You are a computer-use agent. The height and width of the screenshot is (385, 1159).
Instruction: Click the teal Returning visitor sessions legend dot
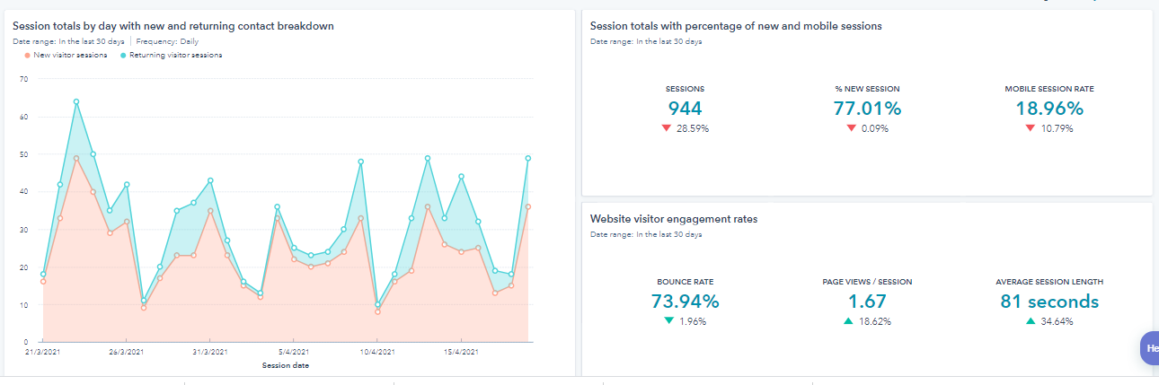123,55
